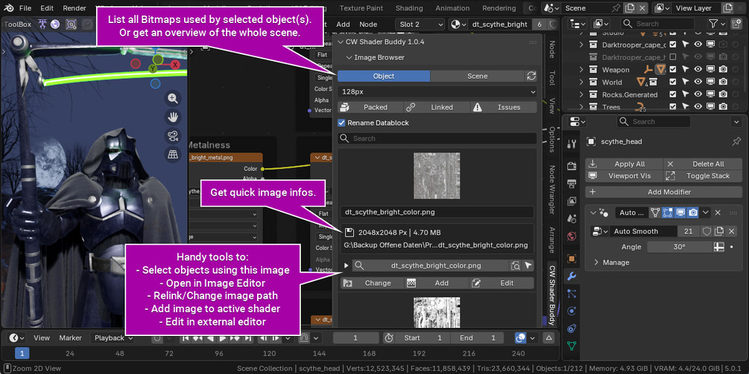
Task: Click the viewport zoom magnifier icon
Action: 172,99
